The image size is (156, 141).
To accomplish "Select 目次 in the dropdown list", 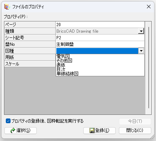I will pos(100,69).
